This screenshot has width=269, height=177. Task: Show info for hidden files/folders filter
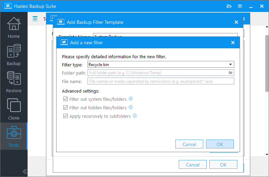click(x=131, y=107)
